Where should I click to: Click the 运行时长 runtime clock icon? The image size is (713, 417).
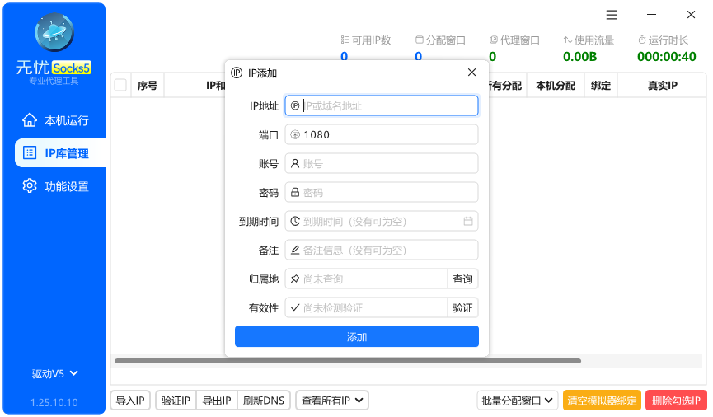(642, 40)
